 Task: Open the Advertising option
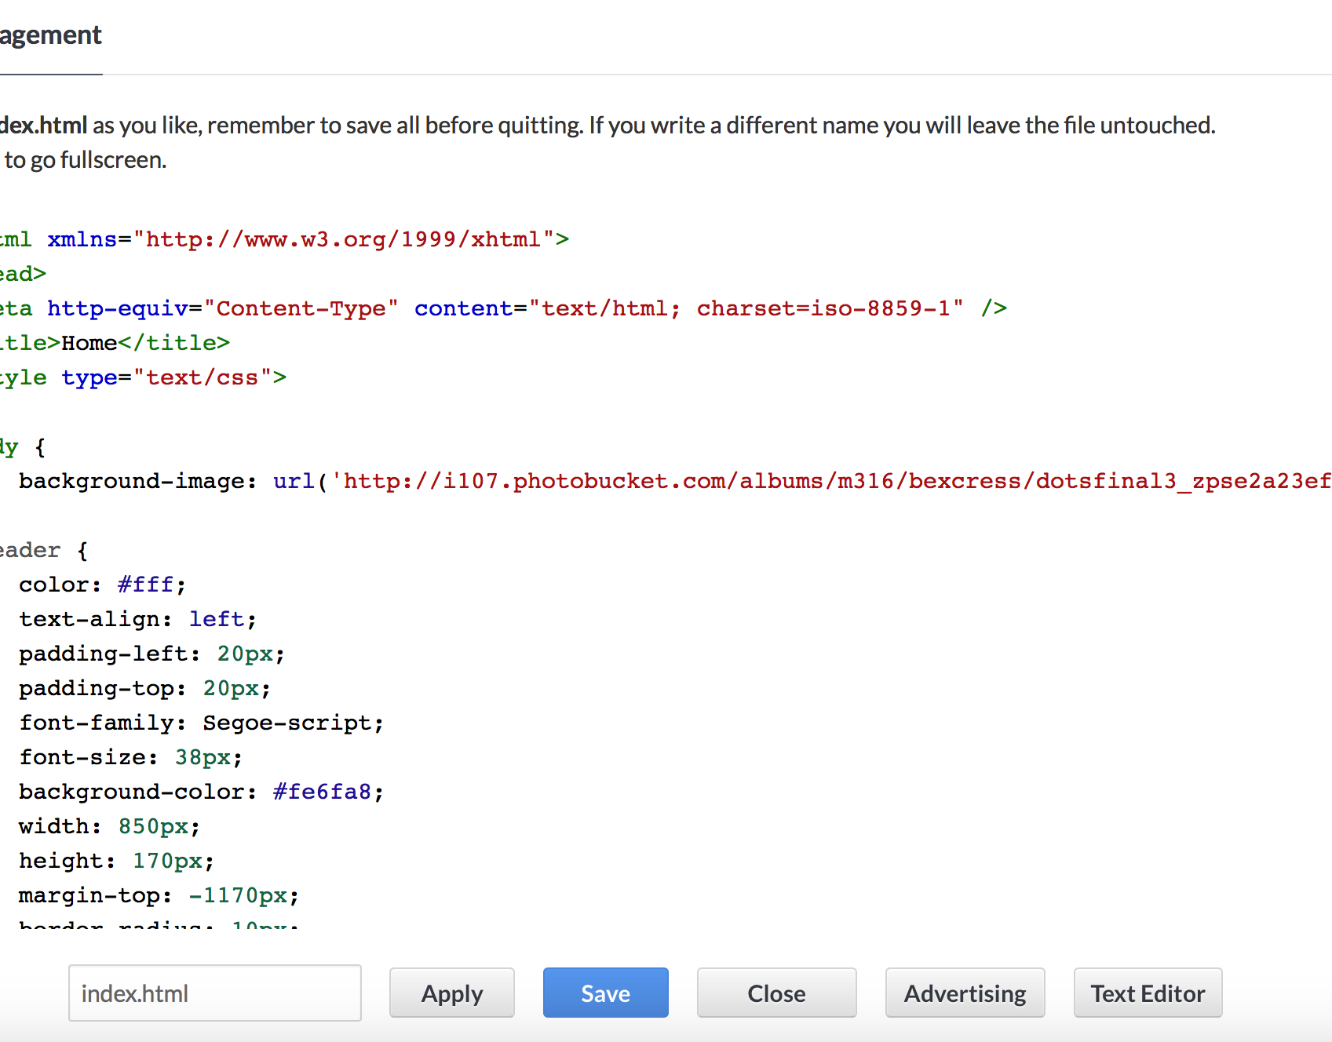tap(965, 993)
